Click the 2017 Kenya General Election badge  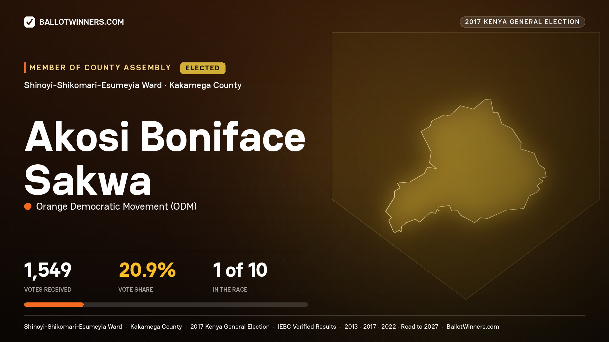coord(522,22)
